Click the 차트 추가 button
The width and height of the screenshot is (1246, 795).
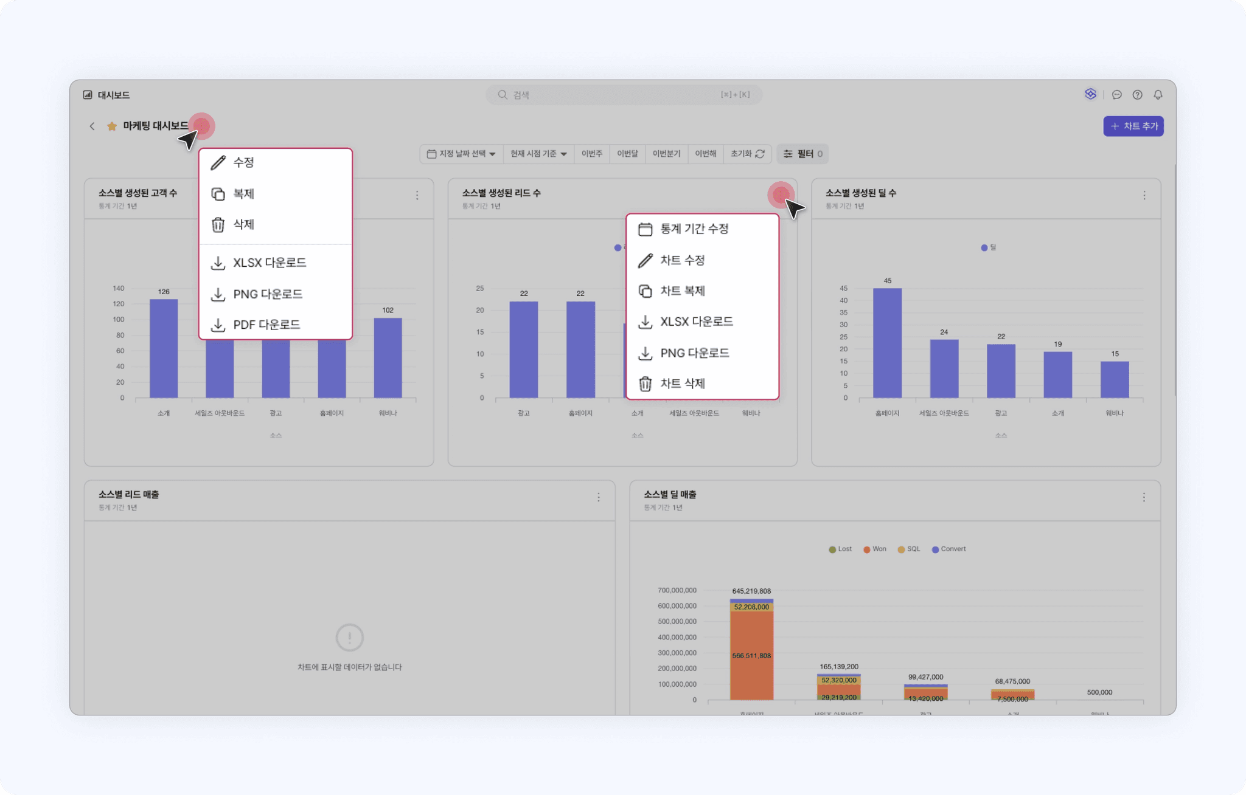tap(1133, 126)
